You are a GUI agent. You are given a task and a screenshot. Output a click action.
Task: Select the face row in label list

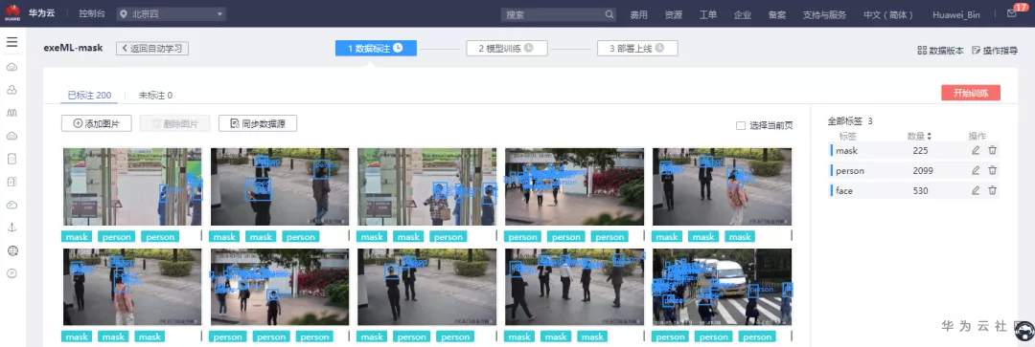914,190
